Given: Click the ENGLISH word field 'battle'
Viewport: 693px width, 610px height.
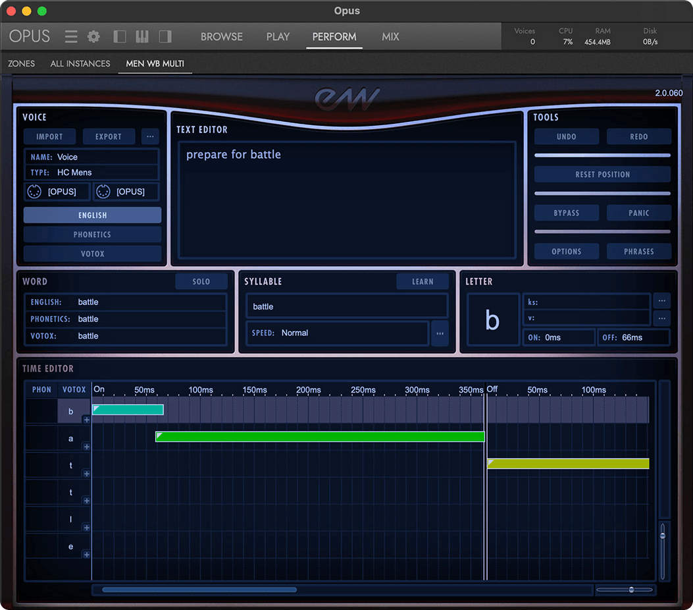Looking at the screenshot, I should [x=125, y=302].
